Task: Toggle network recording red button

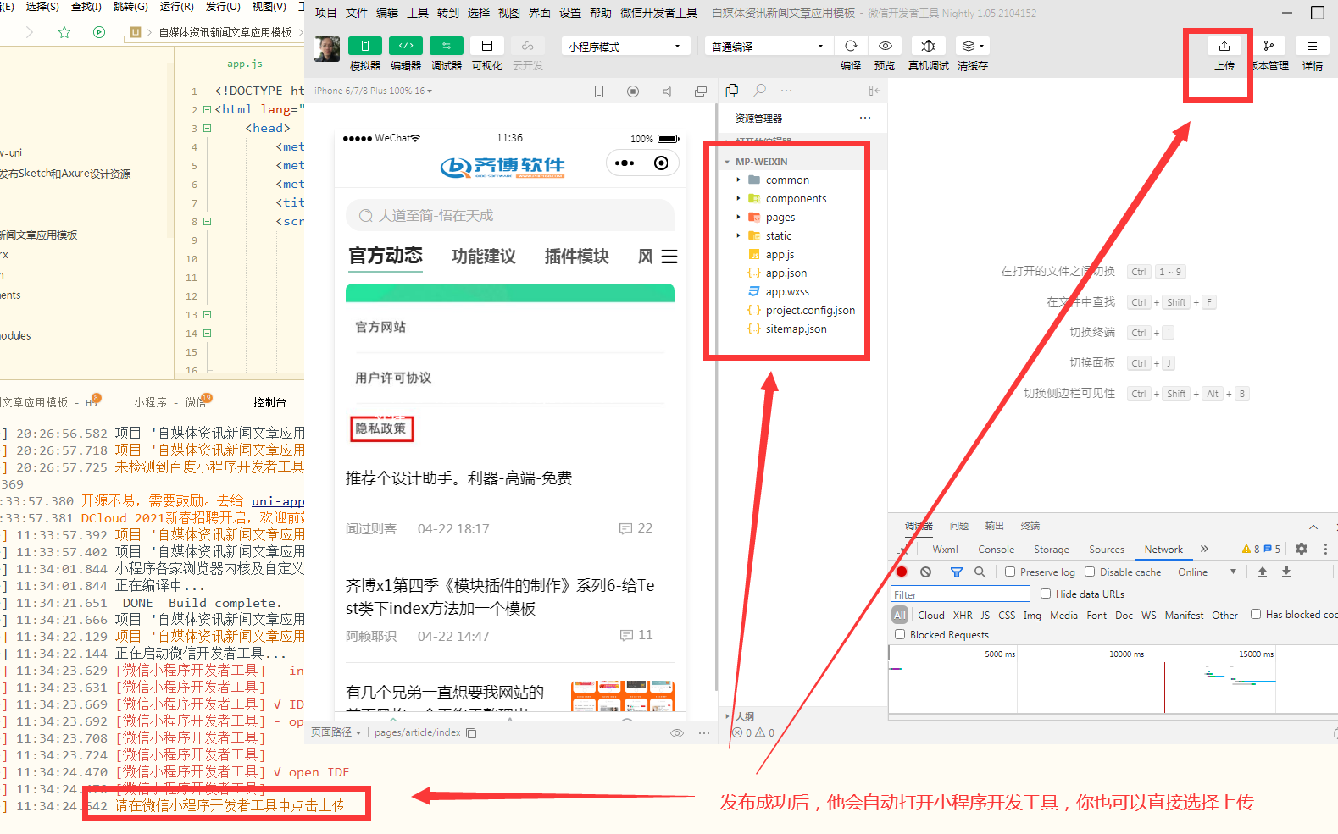Action: [902, 572]
